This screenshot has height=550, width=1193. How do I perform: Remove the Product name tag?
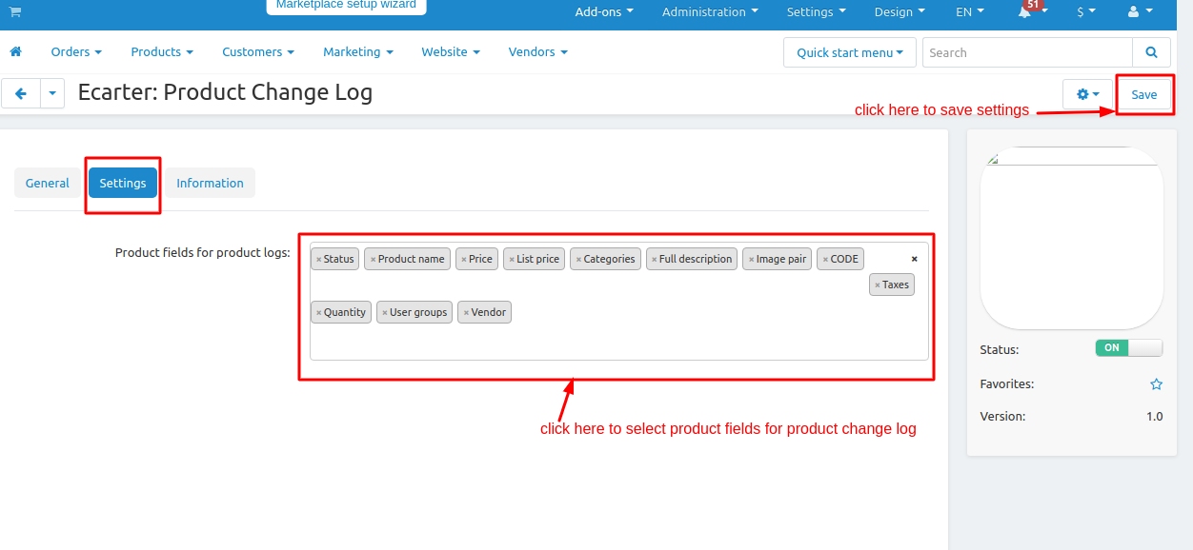tap(374, 260)
